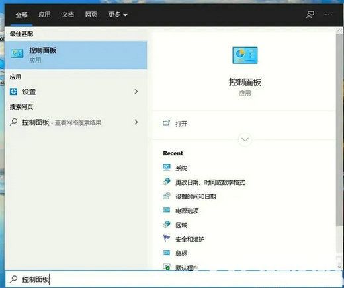The image size is (344, 288).
Task: Expand more actions with the down chevron
Action: 245,139
